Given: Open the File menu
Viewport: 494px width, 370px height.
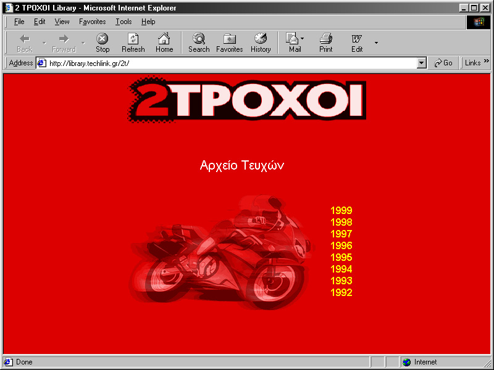Looking at the screenshot, I should 19,22.
